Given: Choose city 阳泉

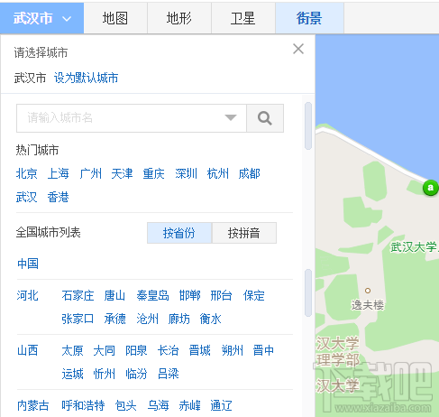Looking at the screenshot, I should (x=136, y=350).
